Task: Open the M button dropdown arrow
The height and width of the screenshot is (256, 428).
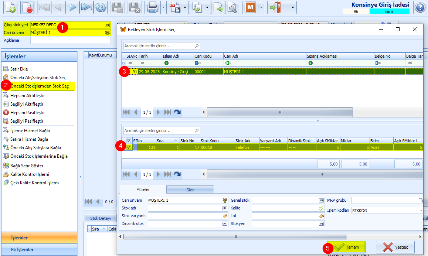Action: pos(261,7)
